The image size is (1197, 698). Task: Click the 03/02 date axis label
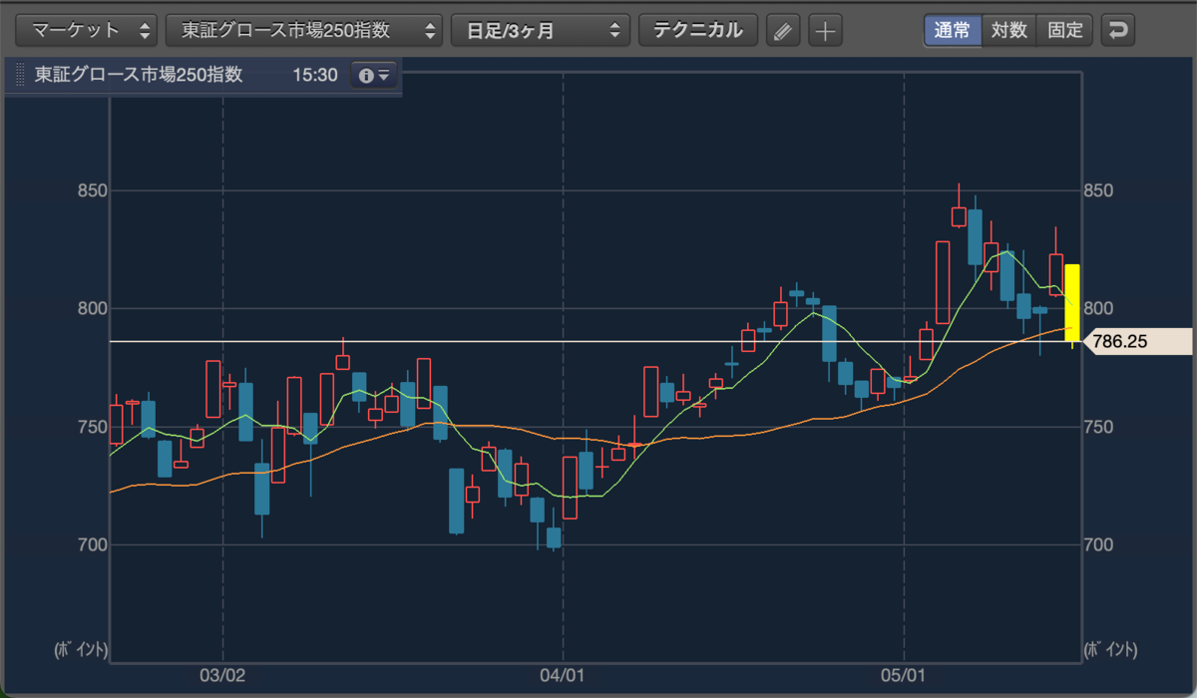(x=222, y=675)
